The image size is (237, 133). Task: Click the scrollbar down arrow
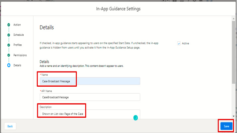234,116
